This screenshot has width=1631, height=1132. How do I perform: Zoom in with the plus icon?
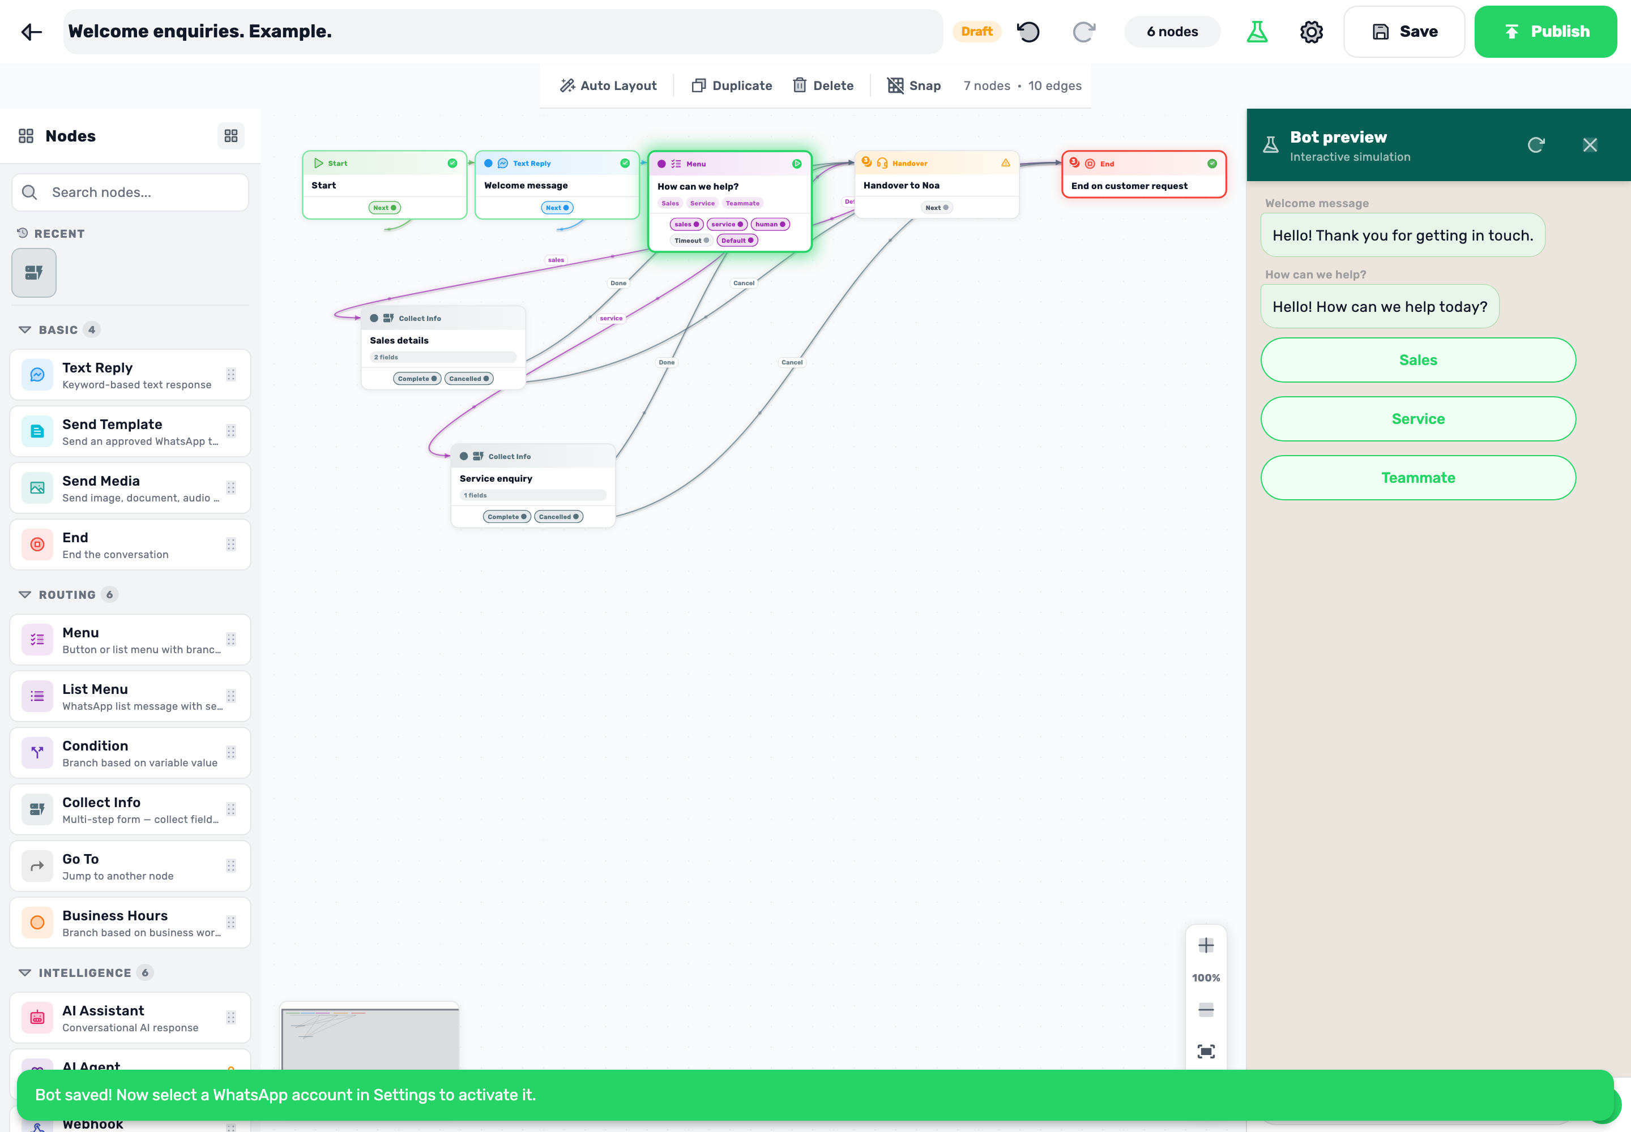click(x=1206, y=945)
